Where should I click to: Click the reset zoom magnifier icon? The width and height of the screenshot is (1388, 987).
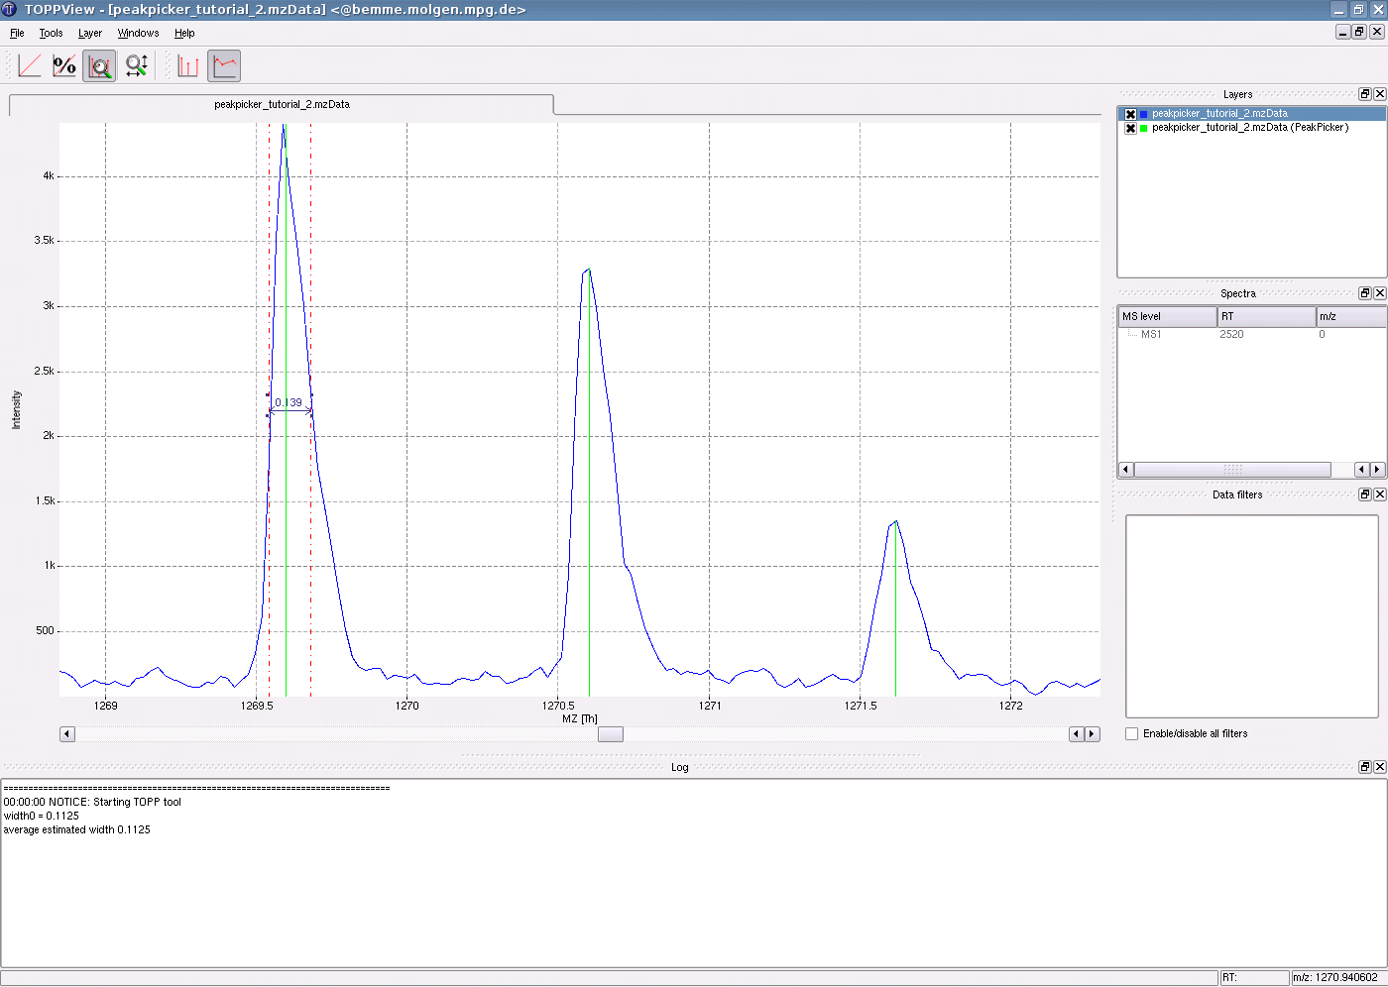point(137,66)
